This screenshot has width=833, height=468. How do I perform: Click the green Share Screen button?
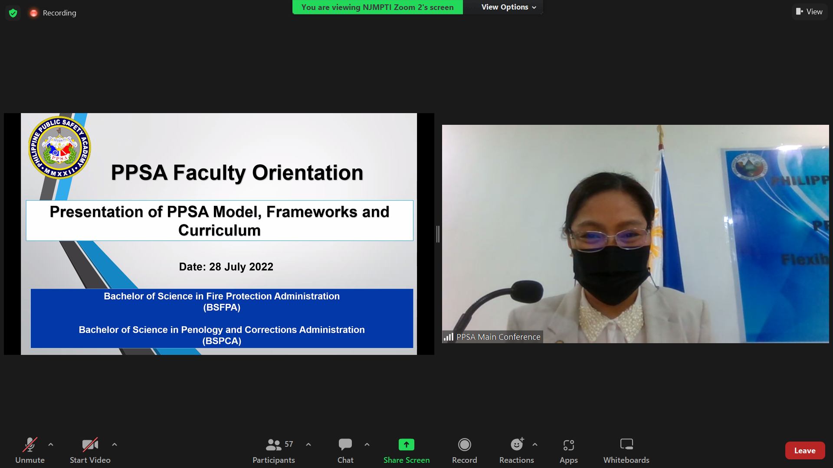coord(407,451)
